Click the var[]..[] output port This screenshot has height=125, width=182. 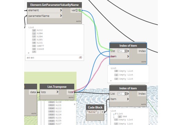click(x=76, y=10)
